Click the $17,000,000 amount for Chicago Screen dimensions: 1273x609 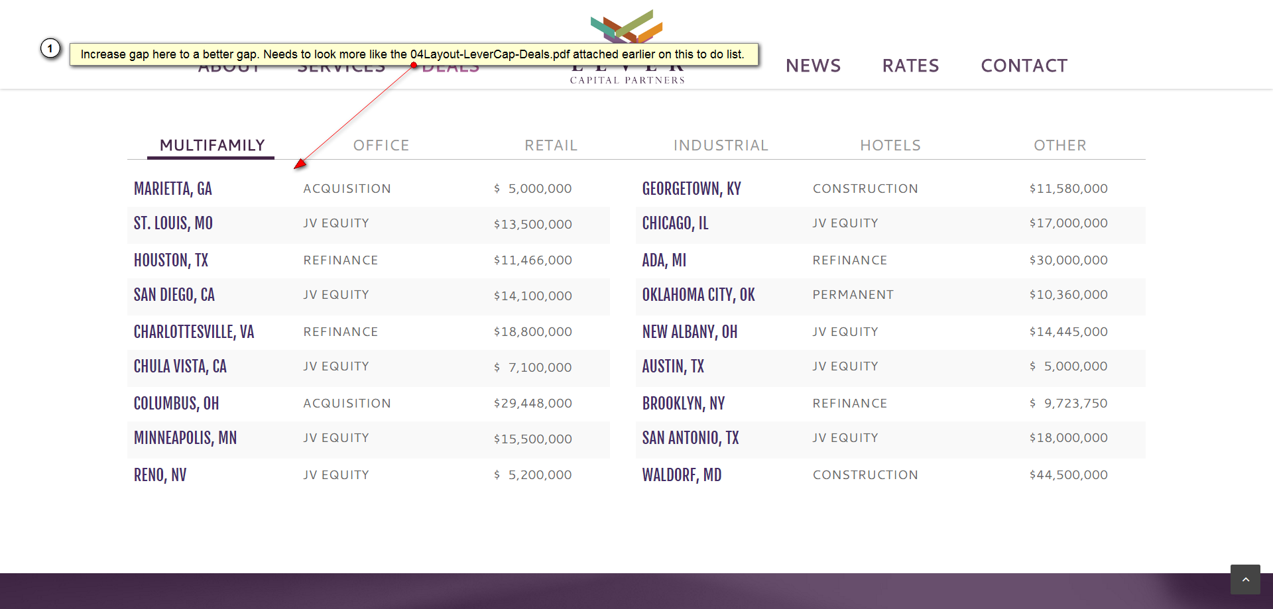point(1069,223)
